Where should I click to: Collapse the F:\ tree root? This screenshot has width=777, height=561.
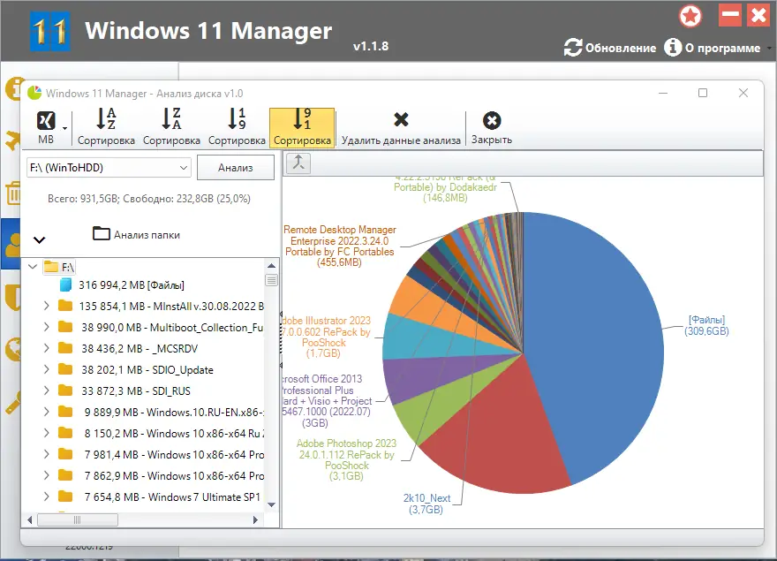[33, 267]
